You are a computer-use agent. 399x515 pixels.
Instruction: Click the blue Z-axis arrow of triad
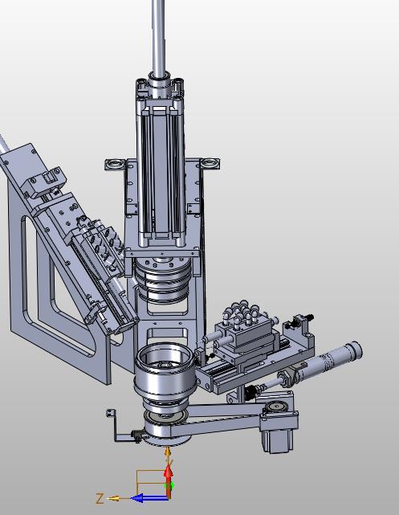(149, 498)
